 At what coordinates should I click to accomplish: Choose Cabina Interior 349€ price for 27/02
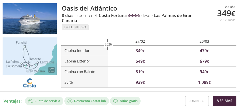click(x=140, y=51)
